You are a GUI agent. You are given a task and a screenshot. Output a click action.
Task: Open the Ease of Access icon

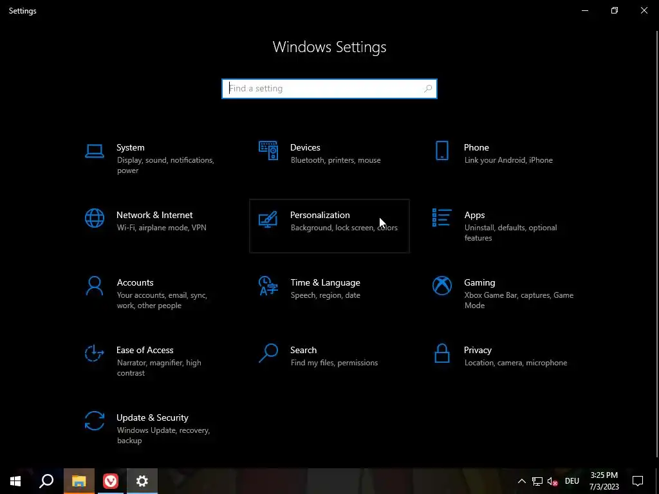[x=94, y=353]
